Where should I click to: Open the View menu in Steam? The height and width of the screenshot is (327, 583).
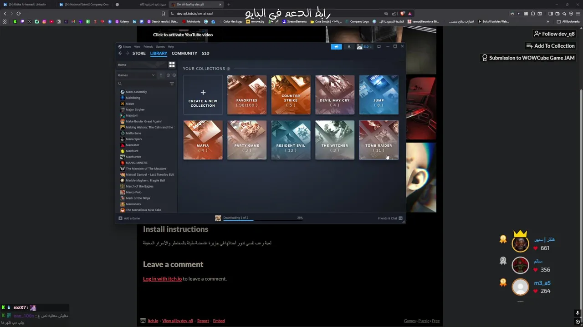137,46
